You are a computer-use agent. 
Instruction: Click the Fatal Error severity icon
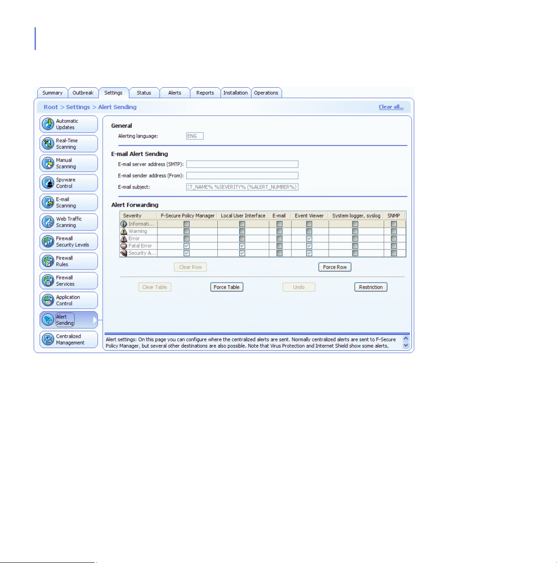tap(124, 246)
